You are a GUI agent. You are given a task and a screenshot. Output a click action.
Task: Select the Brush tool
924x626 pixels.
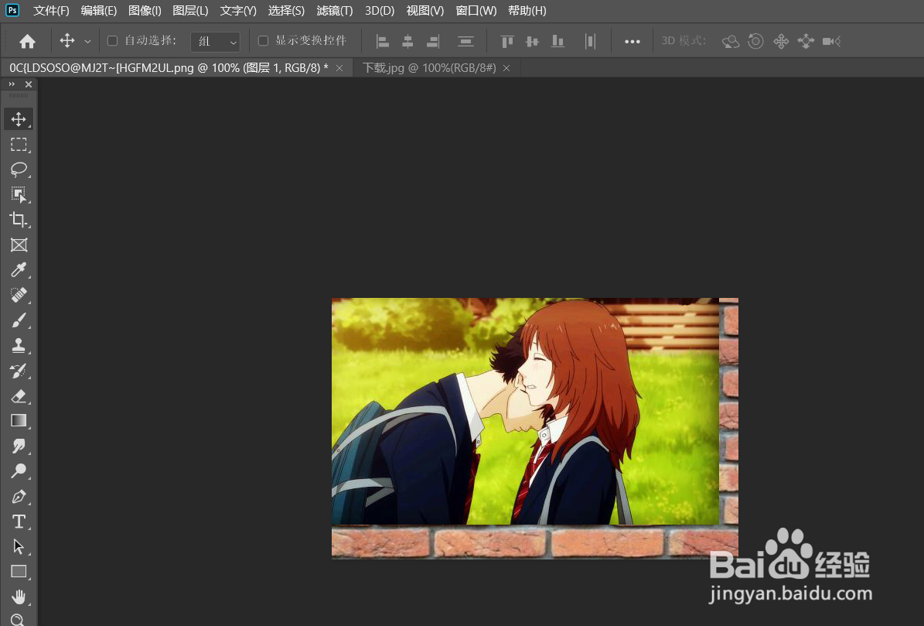[19, 320]
